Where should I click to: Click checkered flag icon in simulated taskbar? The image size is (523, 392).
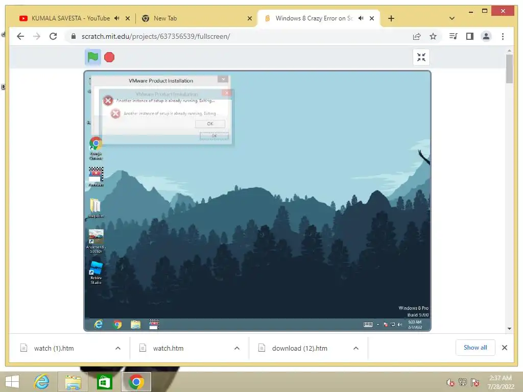[154, 324]
